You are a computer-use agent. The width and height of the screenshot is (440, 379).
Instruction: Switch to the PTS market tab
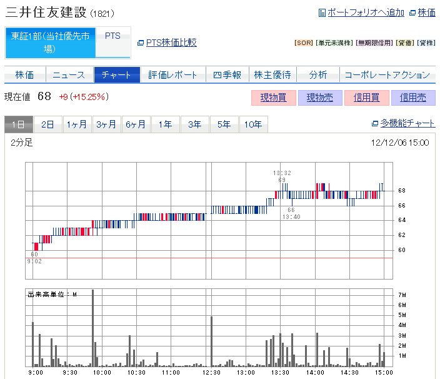(113, 36)
